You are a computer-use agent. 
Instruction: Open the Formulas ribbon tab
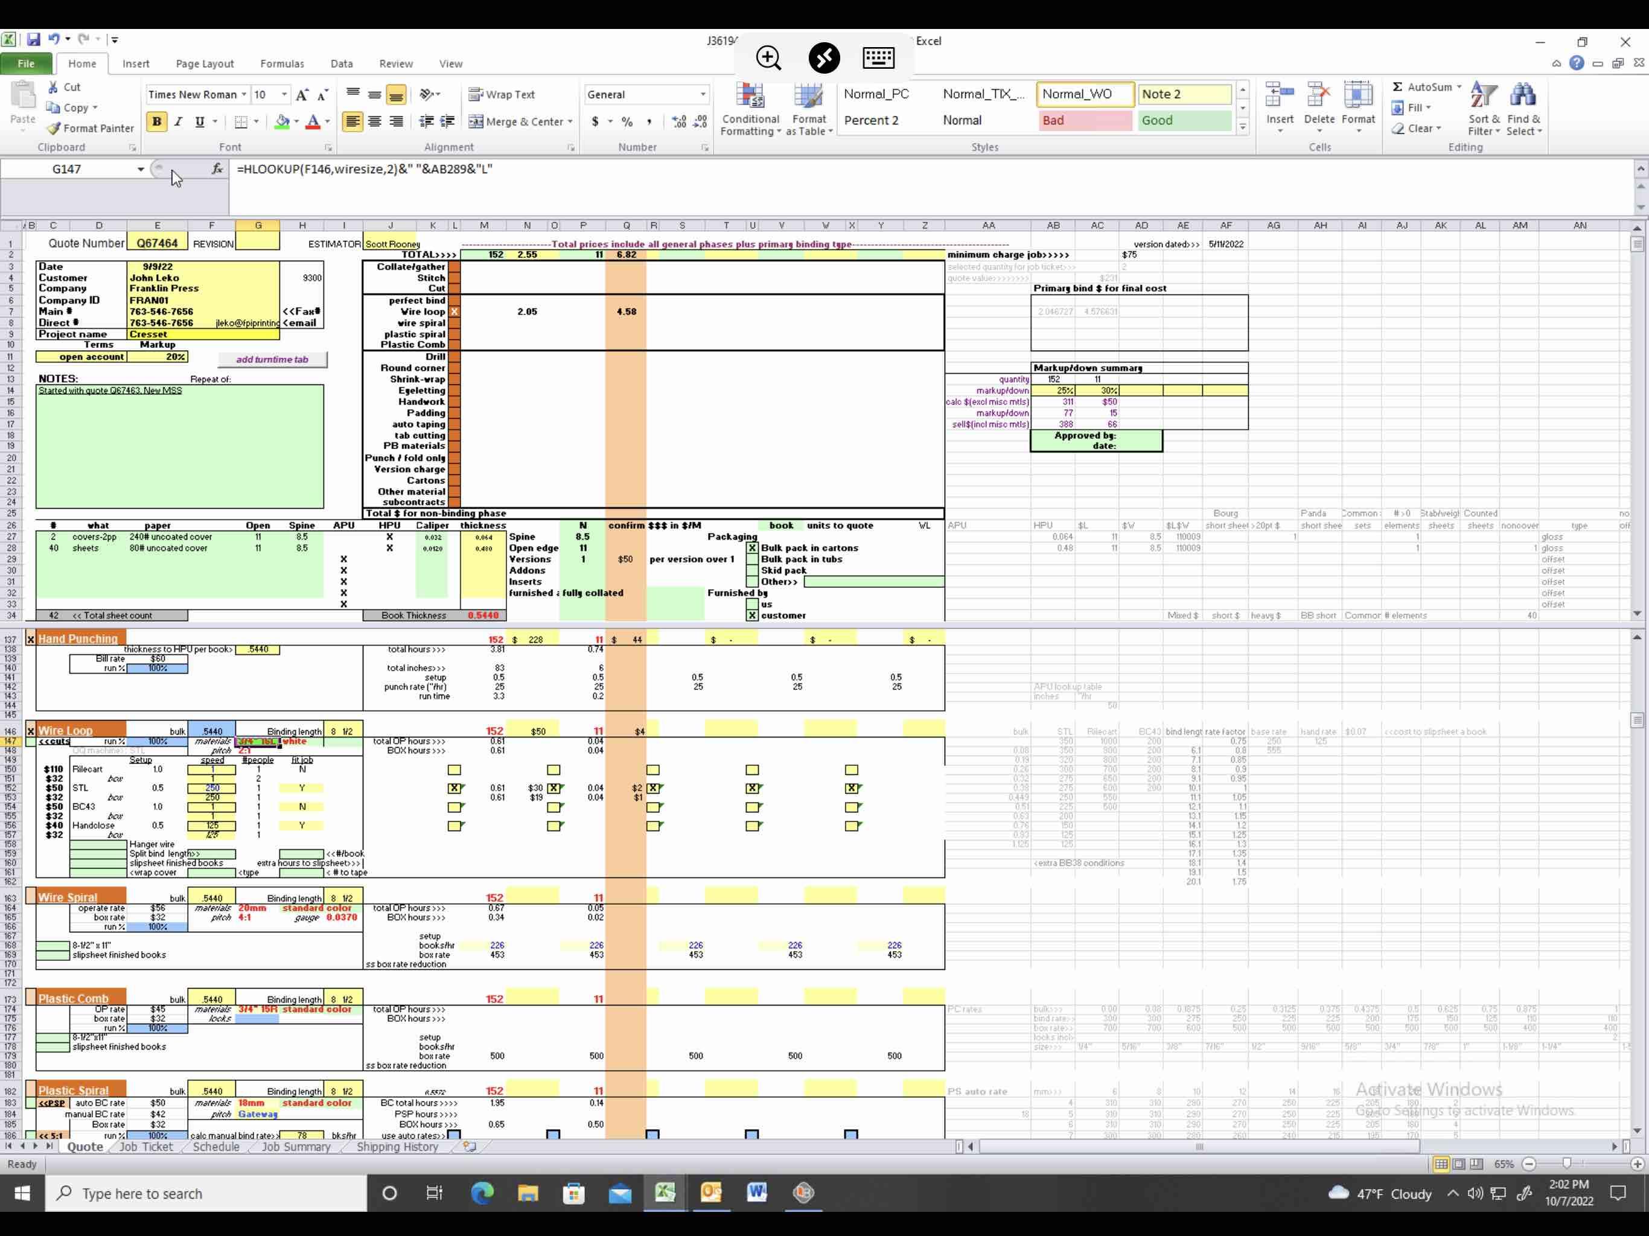[x=282, y=64]
